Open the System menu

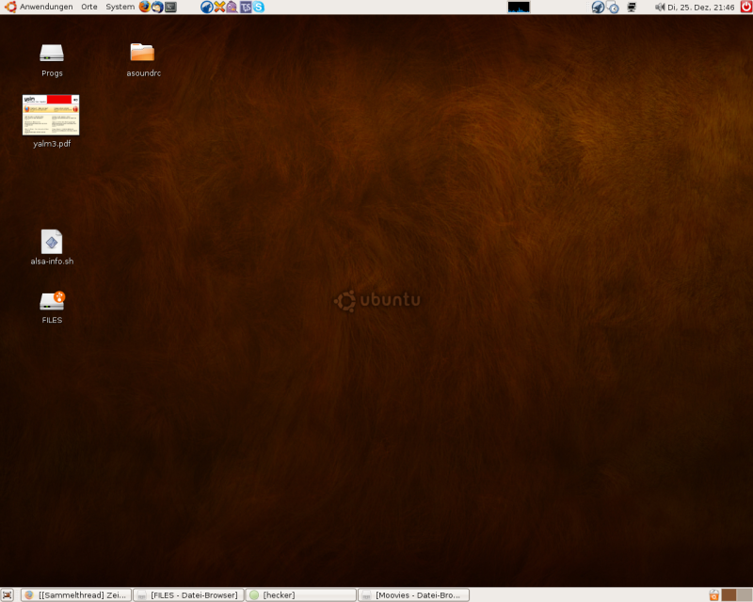120,7
